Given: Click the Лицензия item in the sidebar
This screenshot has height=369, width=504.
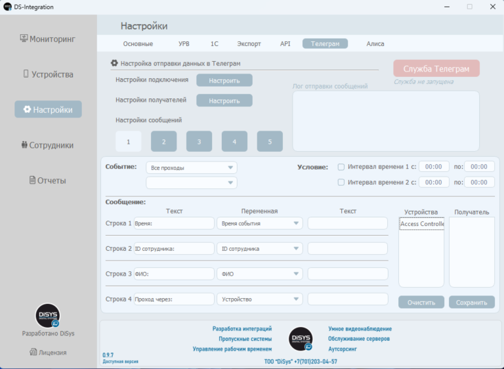Looking at the screenshot, I should pos(48,353).
